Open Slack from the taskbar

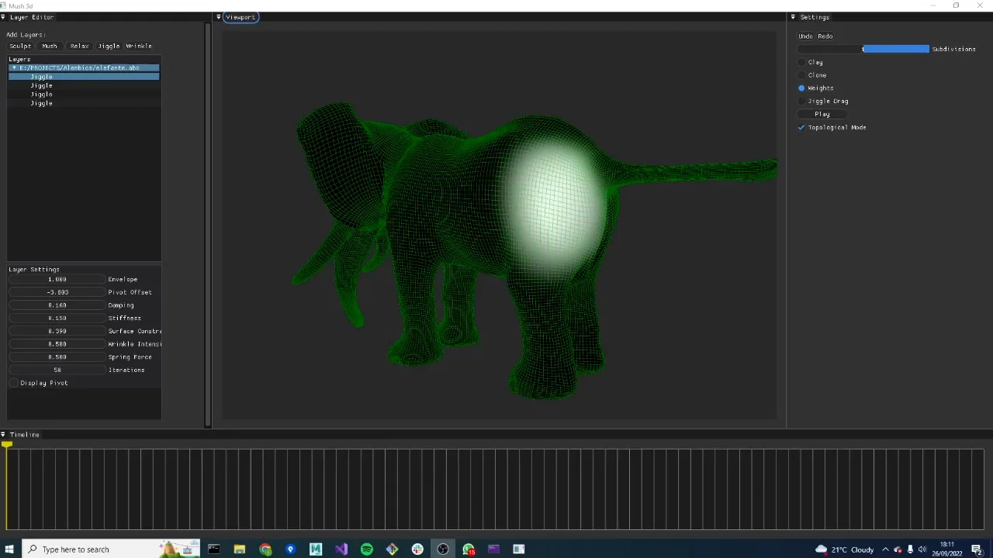point(417,549)
